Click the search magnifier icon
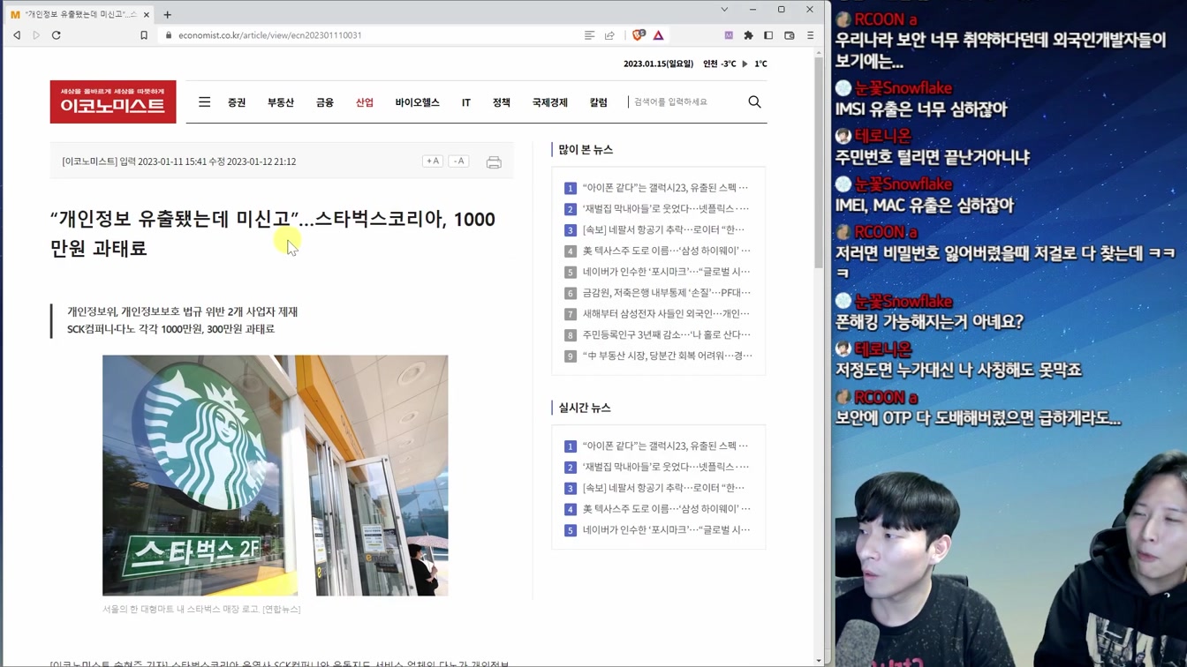The height and width of the screenshot is (667, 1187). click(754, 101)
